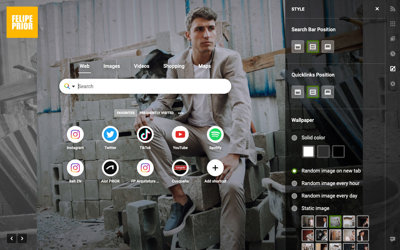Open the search engine selector dropdown
The height and width of the screenshot is (250, 400).
pos(70,86)
